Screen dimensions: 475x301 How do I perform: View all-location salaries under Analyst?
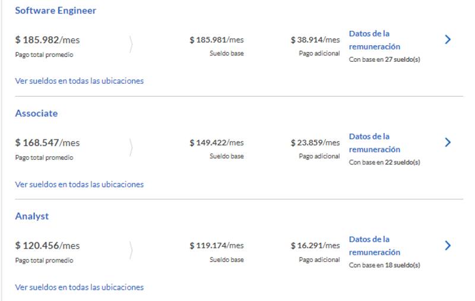point(80,287)
